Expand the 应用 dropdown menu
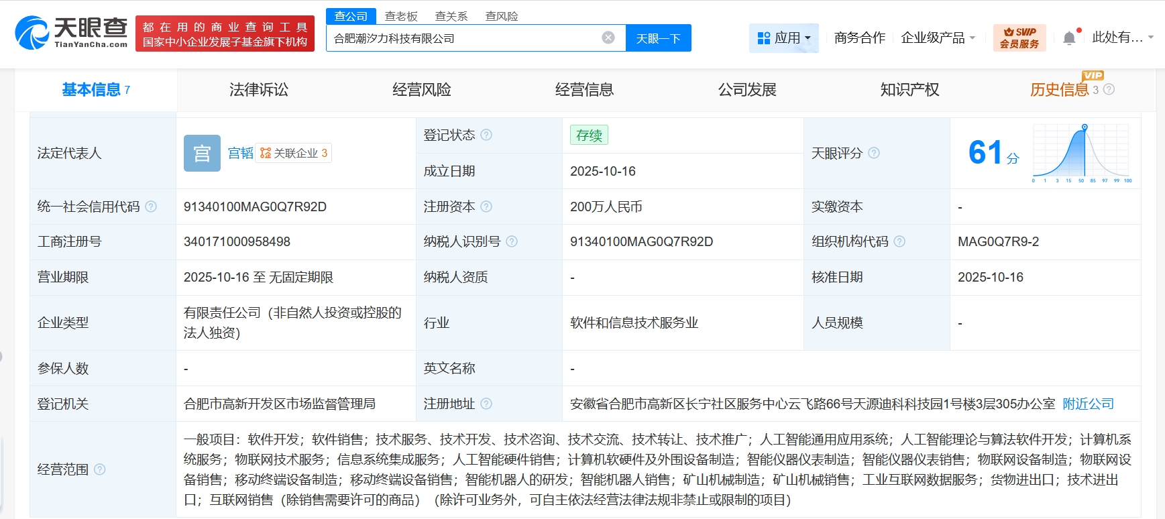This screenshot has height=519, width=1165. 783,38
